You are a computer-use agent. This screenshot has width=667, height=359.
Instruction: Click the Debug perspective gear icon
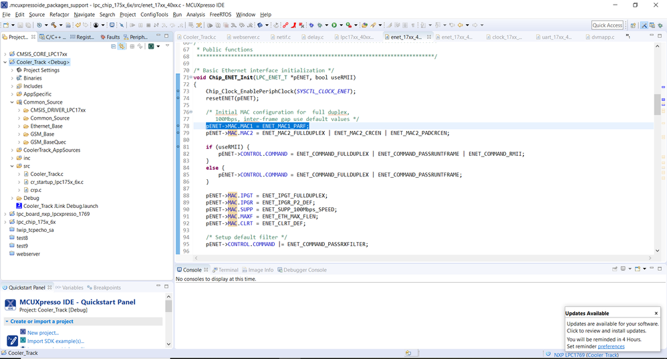point(660,25)
